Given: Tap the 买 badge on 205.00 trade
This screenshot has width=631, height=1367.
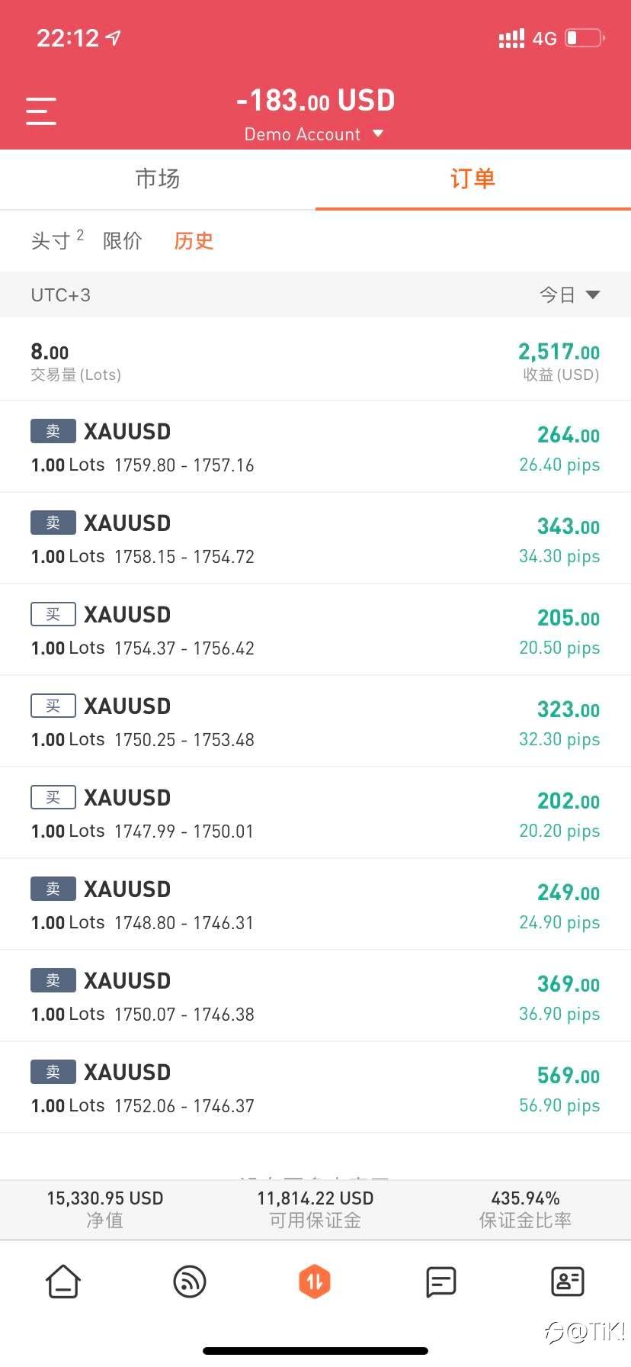Looking at the screenshot, I should pos(53,614).
